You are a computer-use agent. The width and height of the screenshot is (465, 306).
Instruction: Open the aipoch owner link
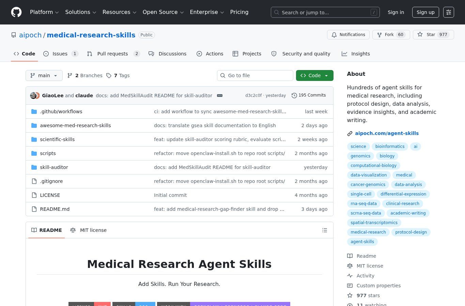[30, 35]
